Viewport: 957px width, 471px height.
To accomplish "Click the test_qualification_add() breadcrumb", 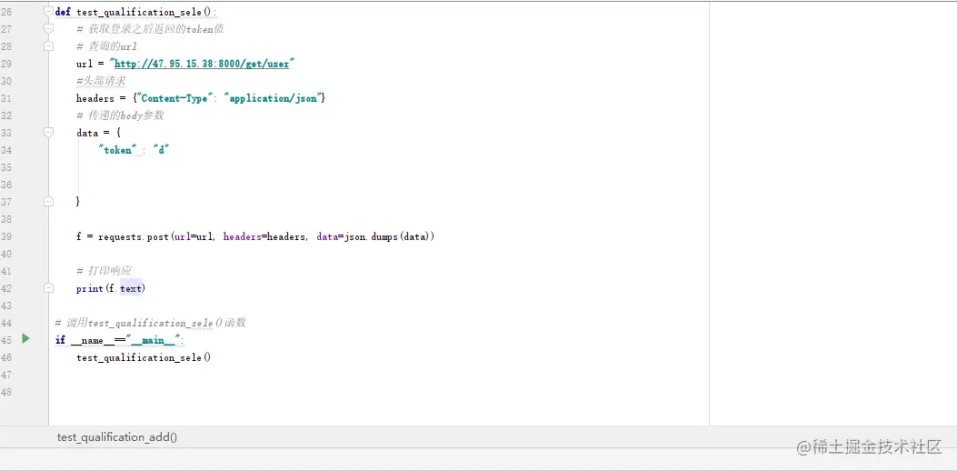I will point(117,437).
